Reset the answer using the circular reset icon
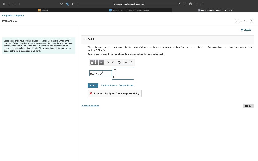The image size is (258, 161). click(119, 62)
